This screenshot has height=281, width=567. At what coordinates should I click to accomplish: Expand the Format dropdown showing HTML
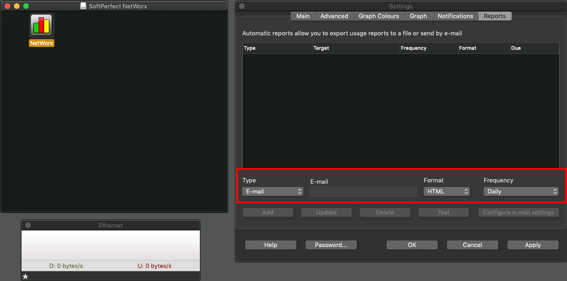[447, 191]
